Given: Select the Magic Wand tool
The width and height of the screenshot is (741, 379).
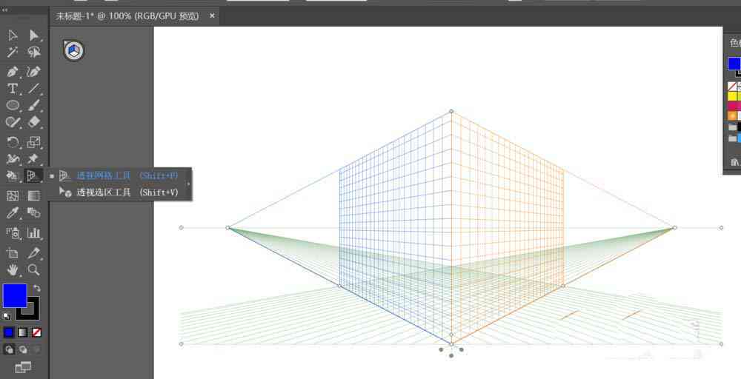Looking at the screenshot, I should tap(13, 52).
